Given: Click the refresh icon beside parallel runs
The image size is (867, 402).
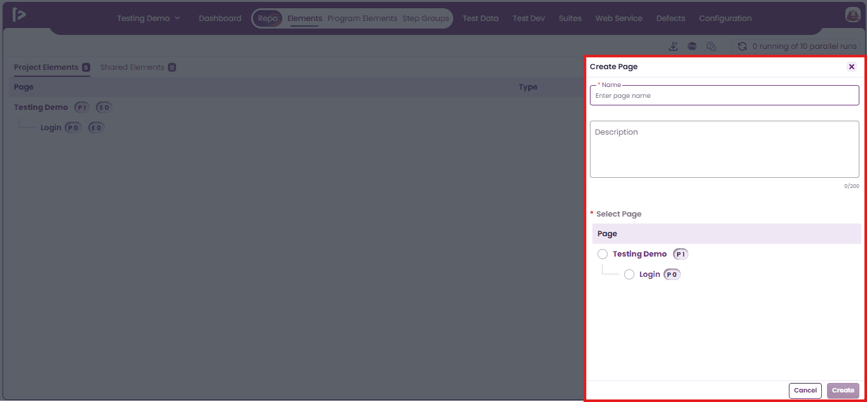Looking at the screenshot, I should [x=742, y=46].
